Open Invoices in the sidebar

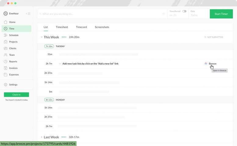point(16,68)
